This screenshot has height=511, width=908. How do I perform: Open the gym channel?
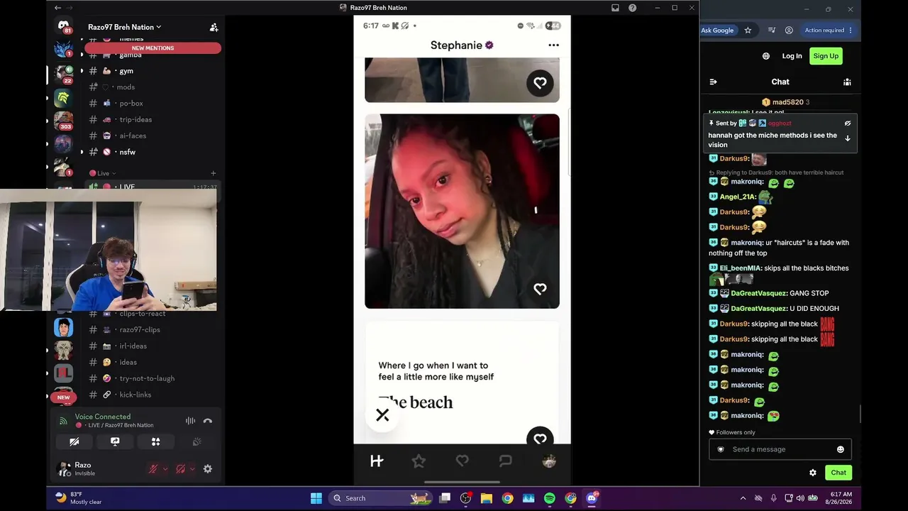[x=153, y=71]
